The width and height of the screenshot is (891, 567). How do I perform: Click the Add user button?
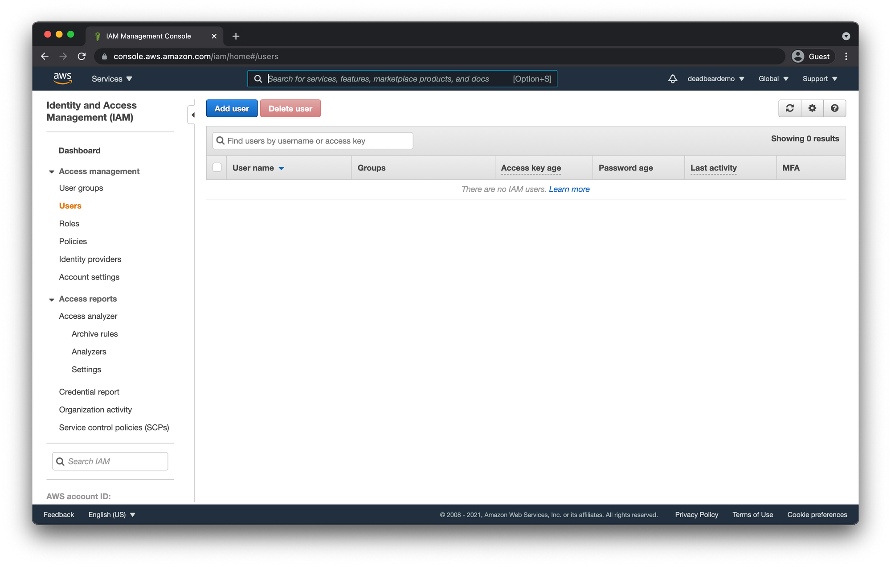pos(232,109)
